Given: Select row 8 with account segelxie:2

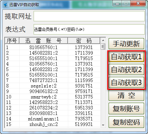Looking at the screenshot, I should point(53,86).
